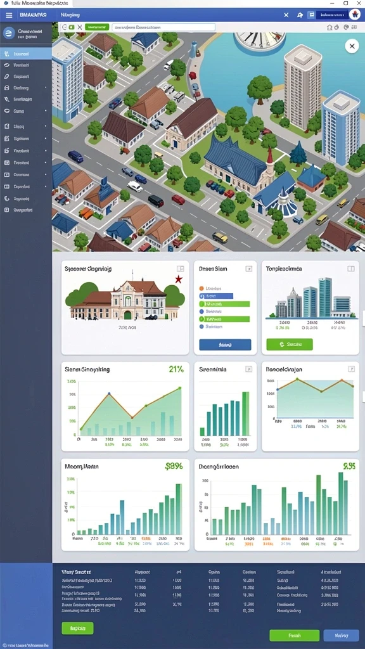Close the map overlay with round X button
The height and width of the screenshot is (649, 365).
[x=352, y=46]
